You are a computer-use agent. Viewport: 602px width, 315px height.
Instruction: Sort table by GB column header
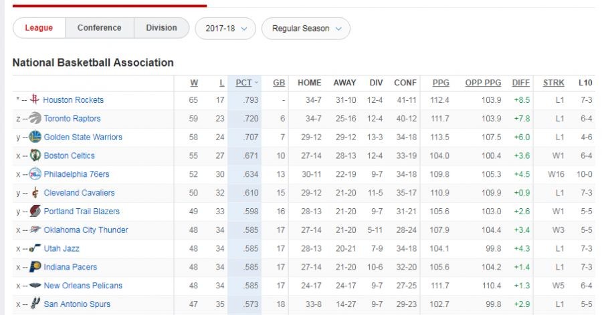coord(279,83)
